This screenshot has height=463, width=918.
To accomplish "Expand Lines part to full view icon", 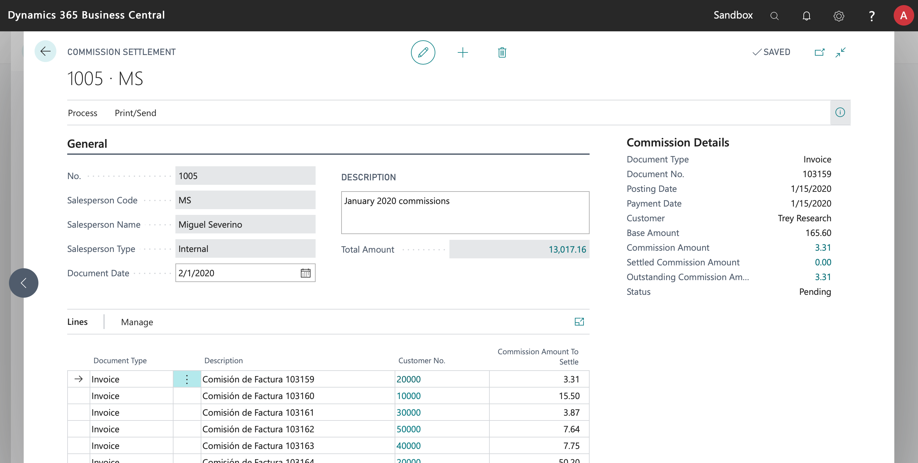I will [579, 322].
